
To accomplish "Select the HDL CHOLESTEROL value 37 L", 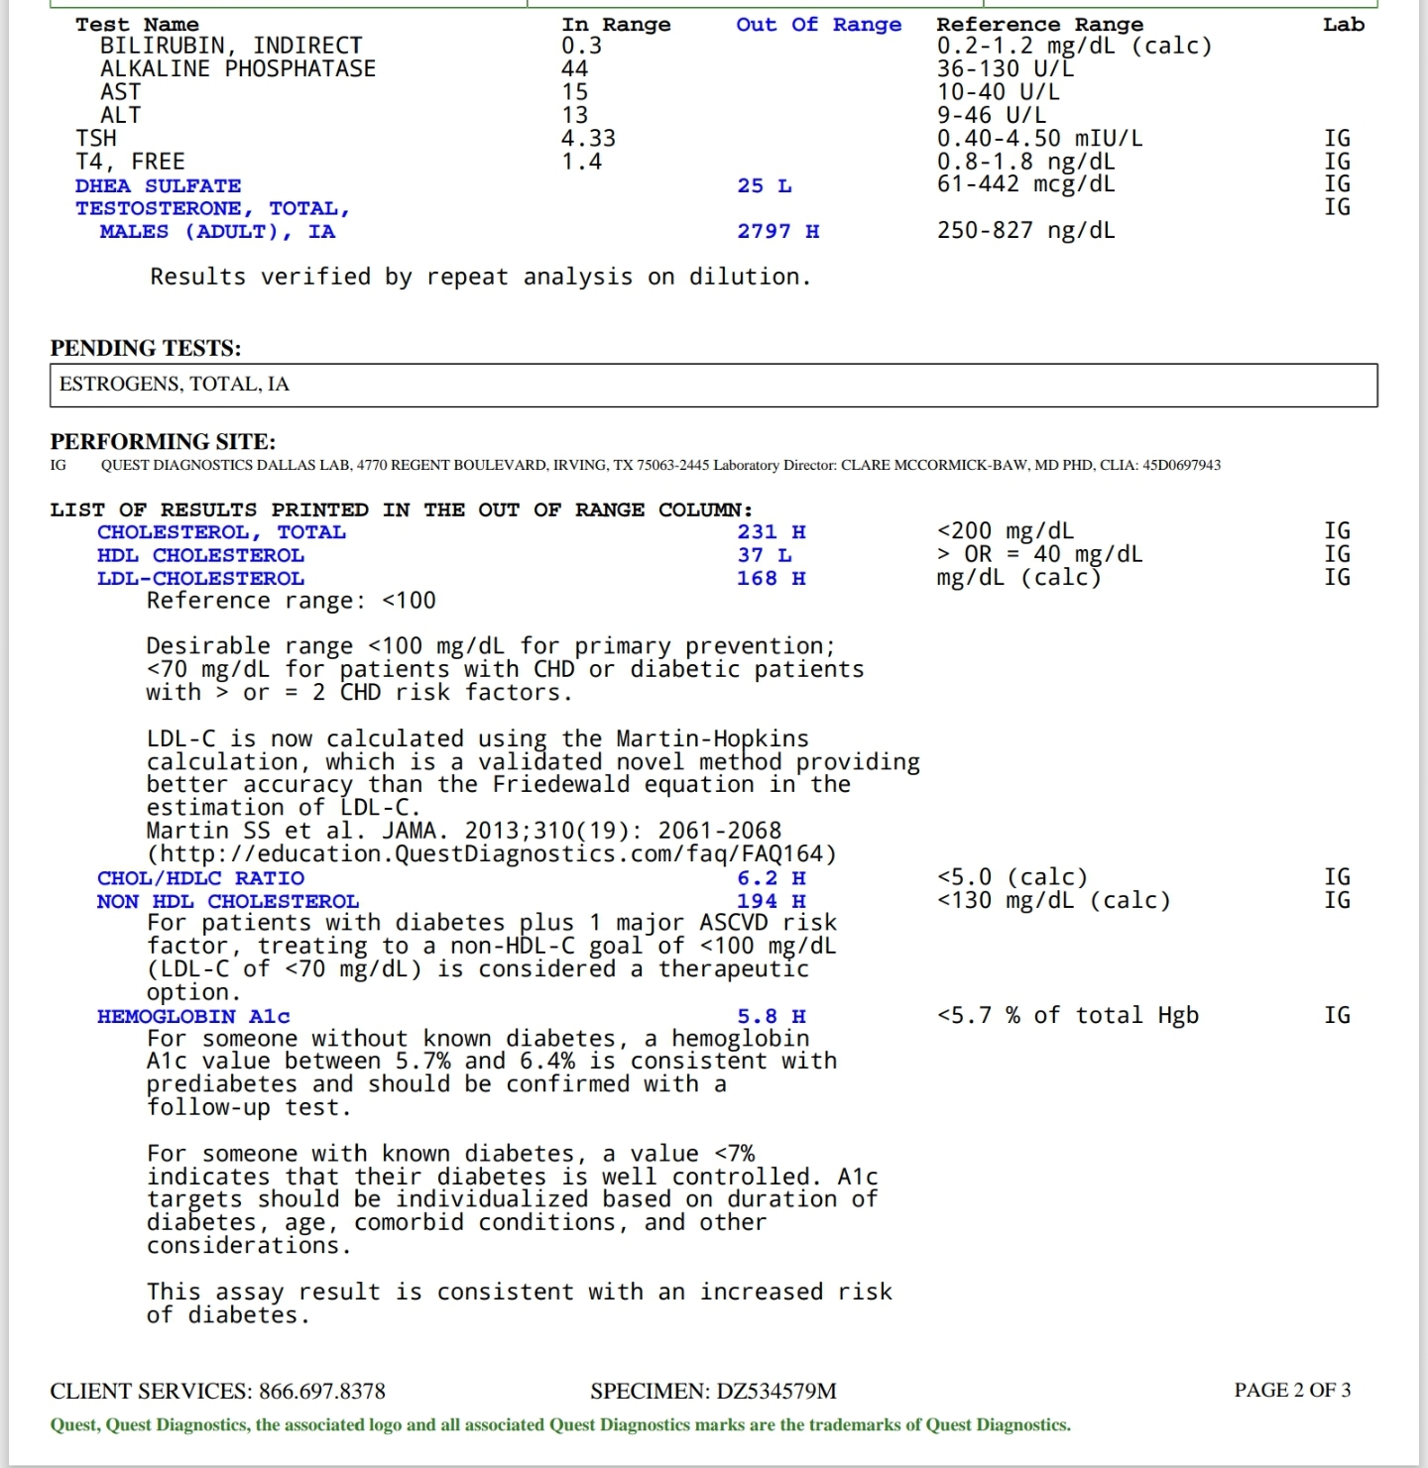I will 764,556.
